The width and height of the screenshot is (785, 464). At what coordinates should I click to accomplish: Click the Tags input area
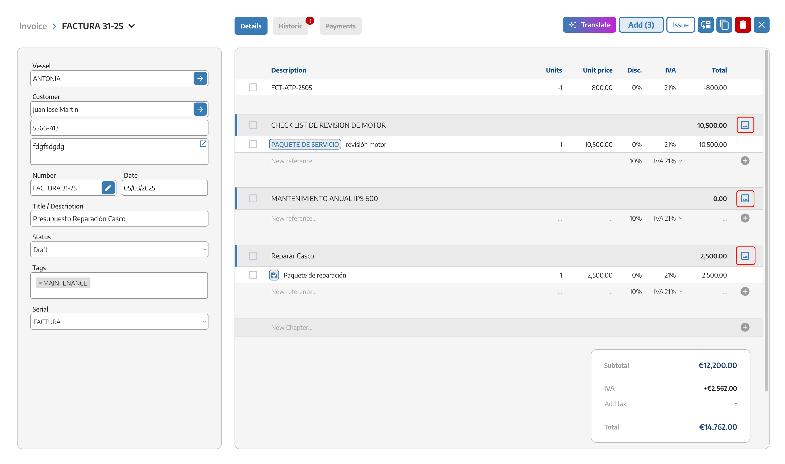pyautogui.click(x=119, y=285)
